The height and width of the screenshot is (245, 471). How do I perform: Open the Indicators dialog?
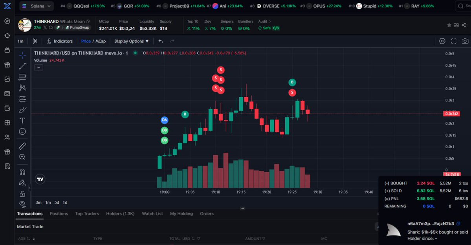coord(59,41)
